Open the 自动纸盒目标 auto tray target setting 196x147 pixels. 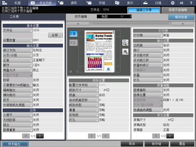(83, 100)
